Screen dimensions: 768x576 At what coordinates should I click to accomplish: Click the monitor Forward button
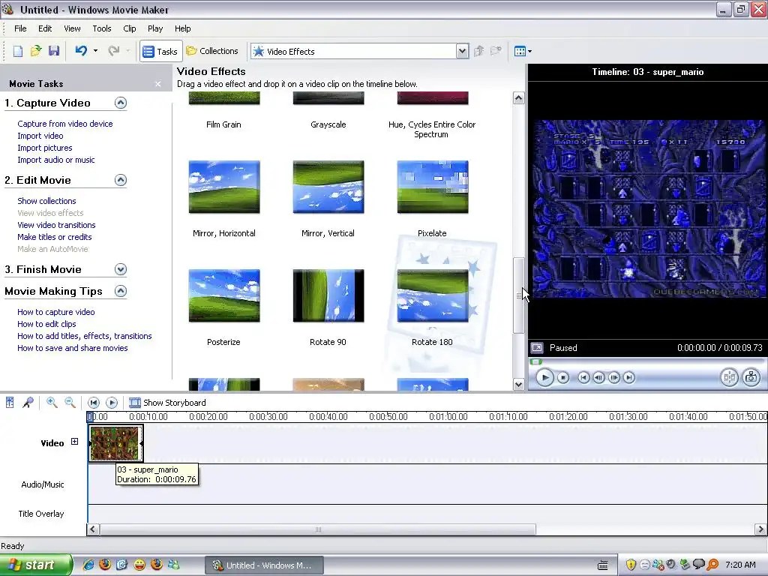(x=629, y=378)
